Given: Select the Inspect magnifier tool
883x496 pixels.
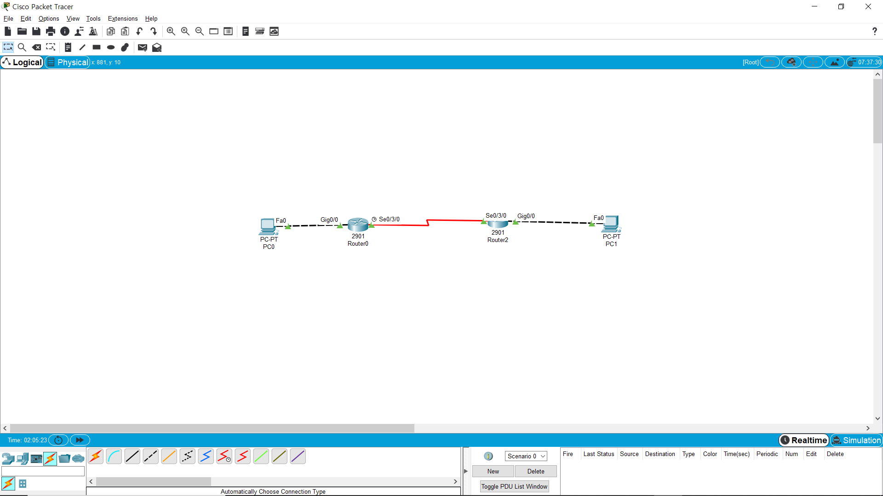Looking at the screenshot, I should 22,47.
